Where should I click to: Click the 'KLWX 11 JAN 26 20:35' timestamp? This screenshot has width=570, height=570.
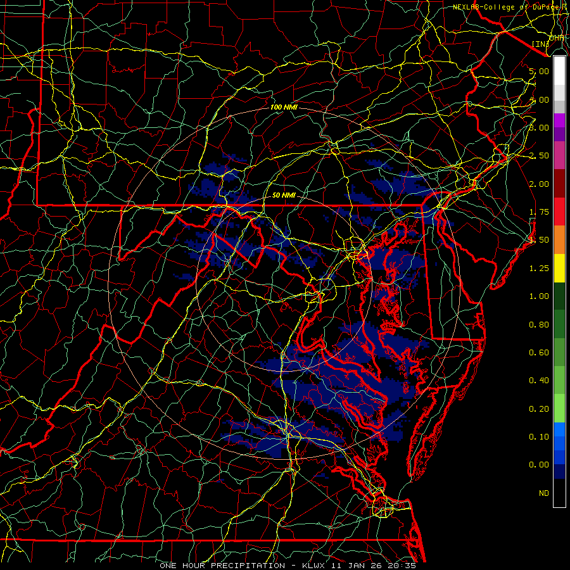point(359,566)
